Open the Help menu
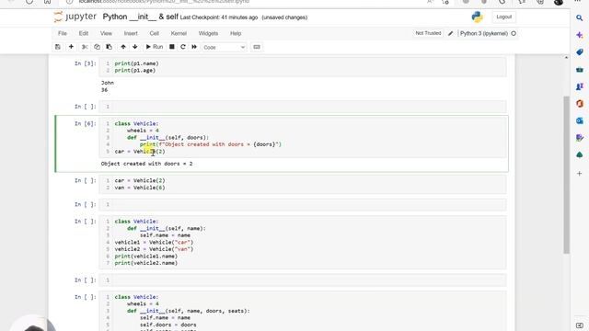 click(236, 33)
